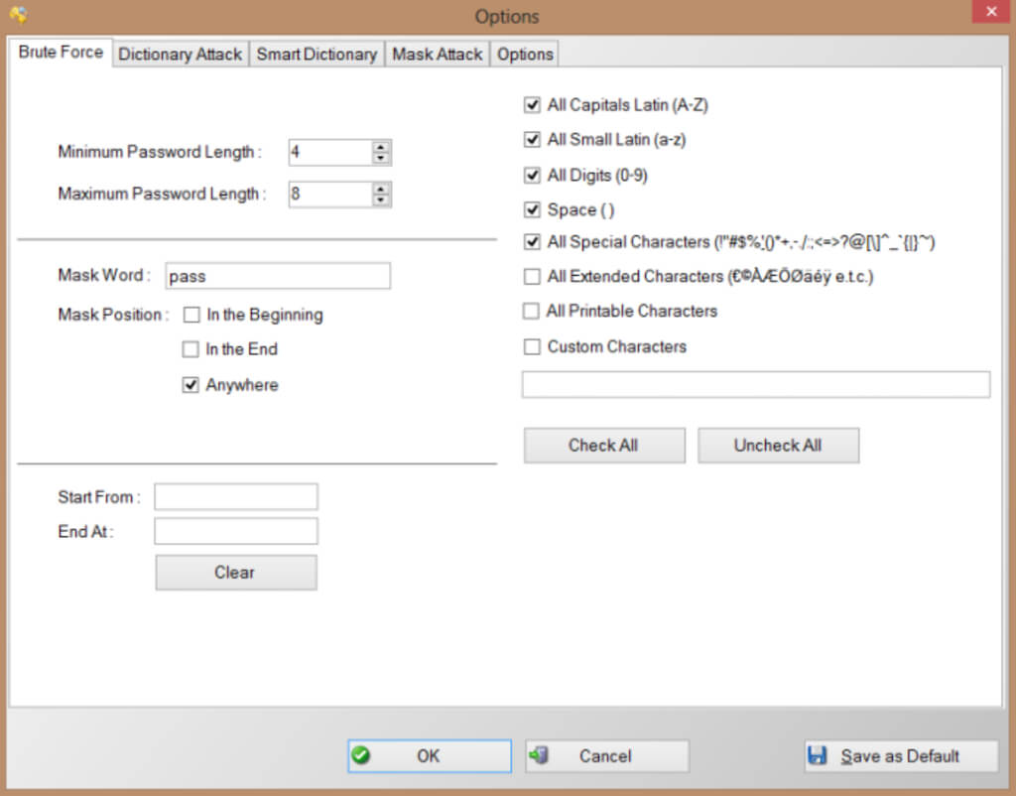Increase Maximum Password Length with up arrow
Image resolution: width=1016 pixels, height=796 pixels.
click(381, 189)
